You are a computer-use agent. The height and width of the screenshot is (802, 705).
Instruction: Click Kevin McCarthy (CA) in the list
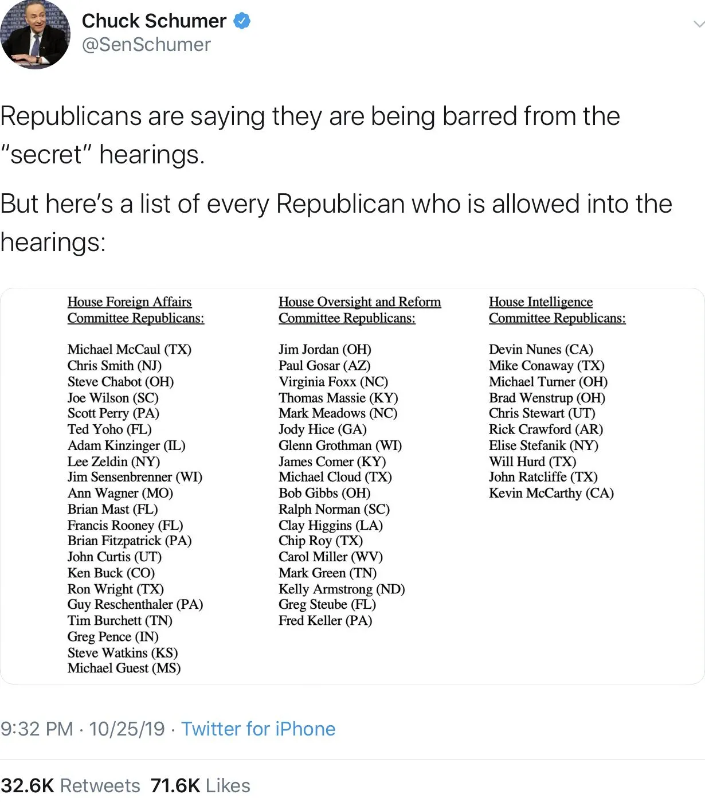coord(551,493)
